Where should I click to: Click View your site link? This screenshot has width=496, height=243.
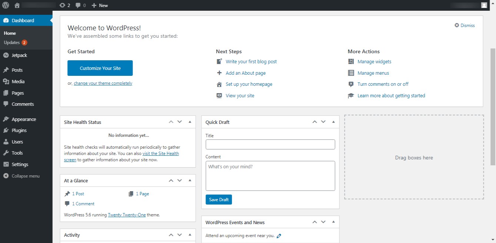coord(240,95)
